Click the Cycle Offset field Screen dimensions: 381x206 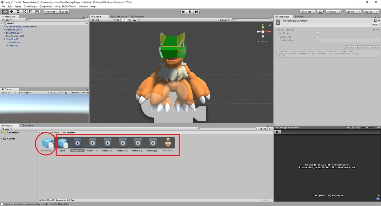point(348,41)
